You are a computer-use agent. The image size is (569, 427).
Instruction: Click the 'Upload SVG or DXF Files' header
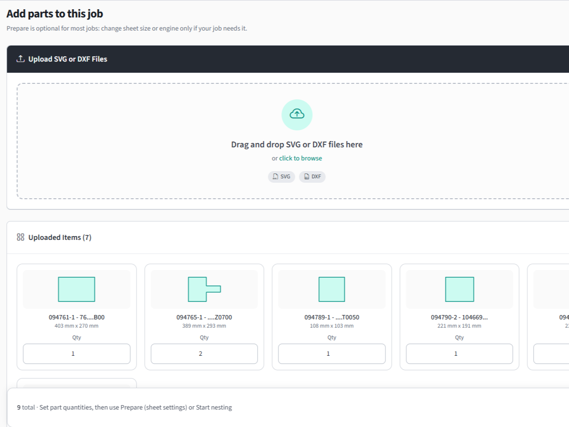pyautogui.click(x=68, y=59)
